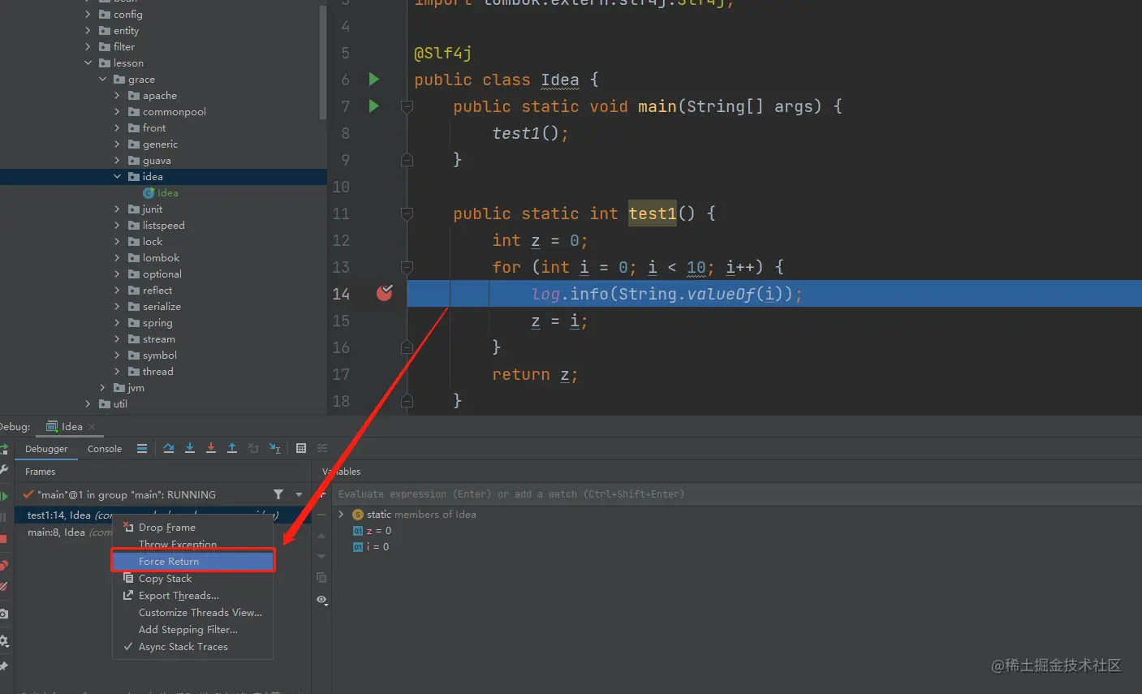Select Force Return in context menu
Screen dimensions: 1142x694
(x=193, y=561)
